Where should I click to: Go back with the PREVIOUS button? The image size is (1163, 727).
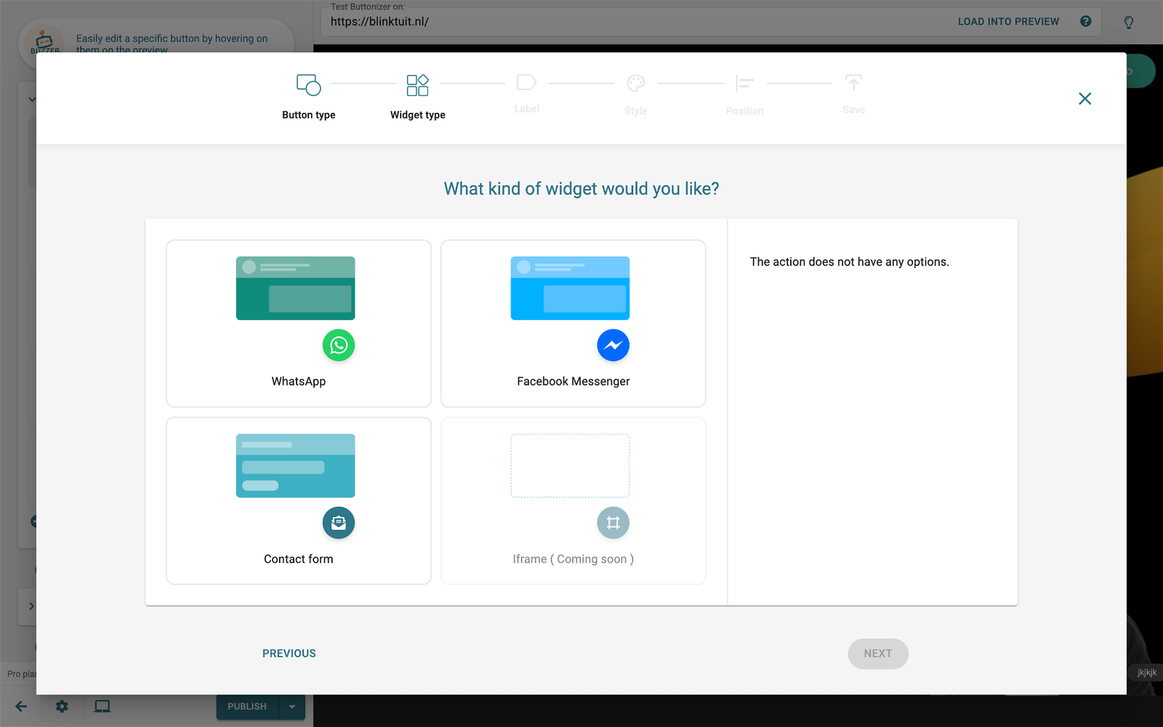(x=289, y=654)
